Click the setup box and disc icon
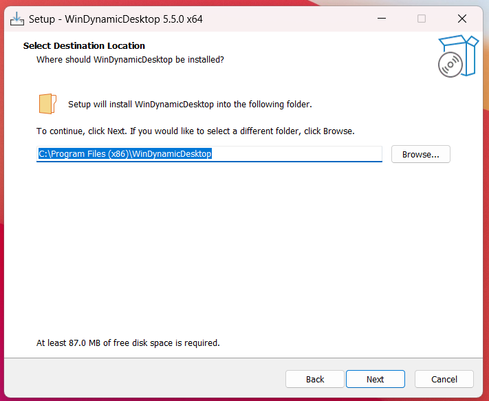 [457, 56]
